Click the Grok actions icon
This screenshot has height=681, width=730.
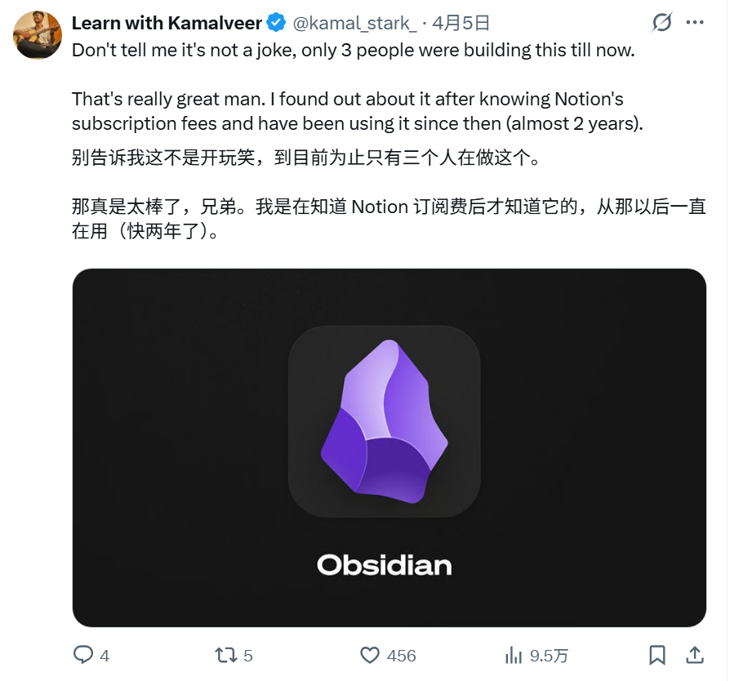[661, 23]
